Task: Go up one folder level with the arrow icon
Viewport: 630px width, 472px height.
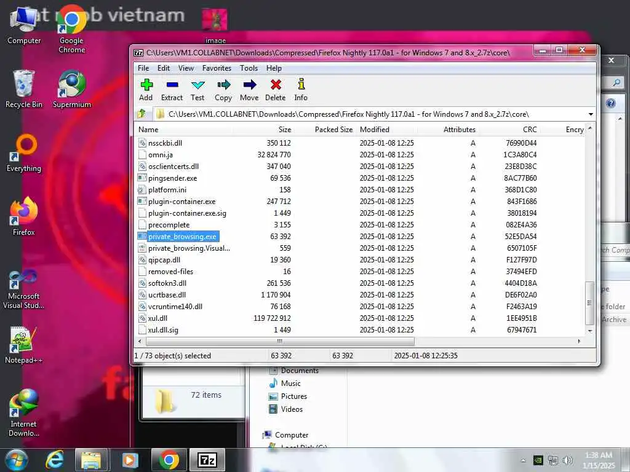Action: tap(142, 114)
